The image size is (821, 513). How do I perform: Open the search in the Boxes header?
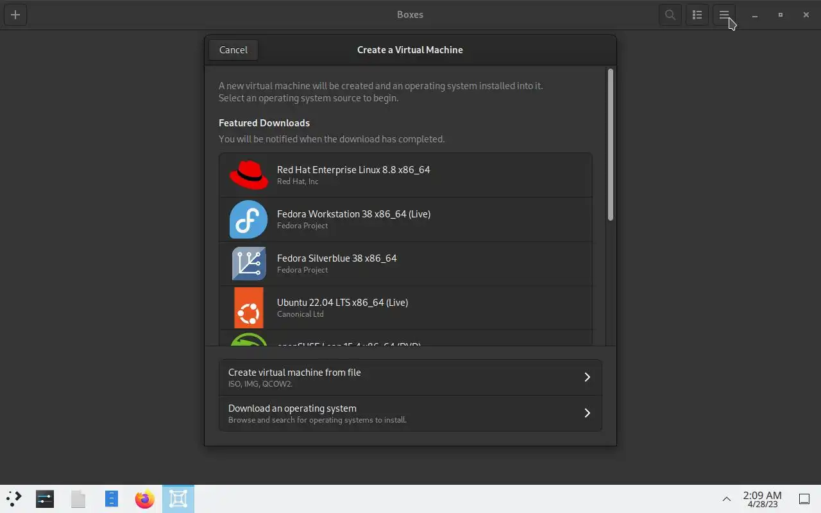pyautogui.click(x=670, y=15)
